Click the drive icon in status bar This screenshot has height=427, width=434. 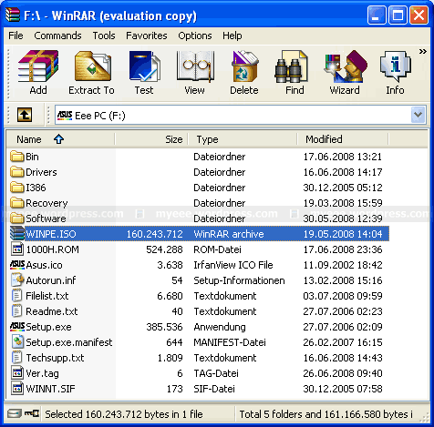point(14,413)
